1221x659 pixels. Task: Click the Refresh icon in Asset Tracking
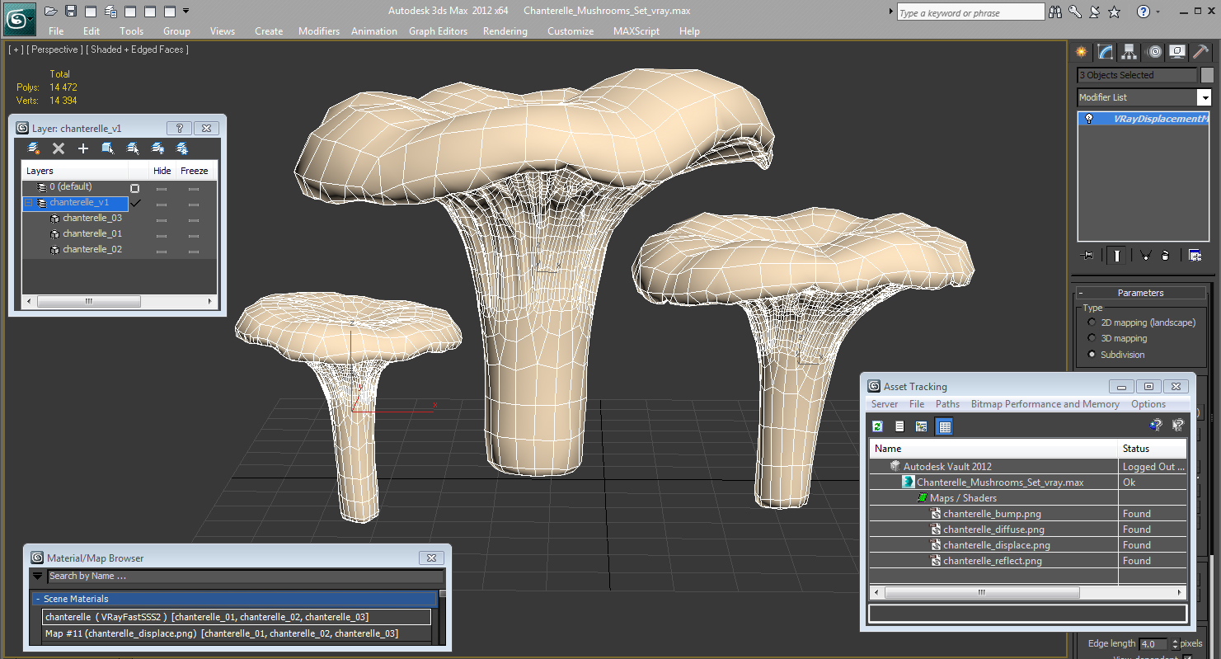[878, 426]
